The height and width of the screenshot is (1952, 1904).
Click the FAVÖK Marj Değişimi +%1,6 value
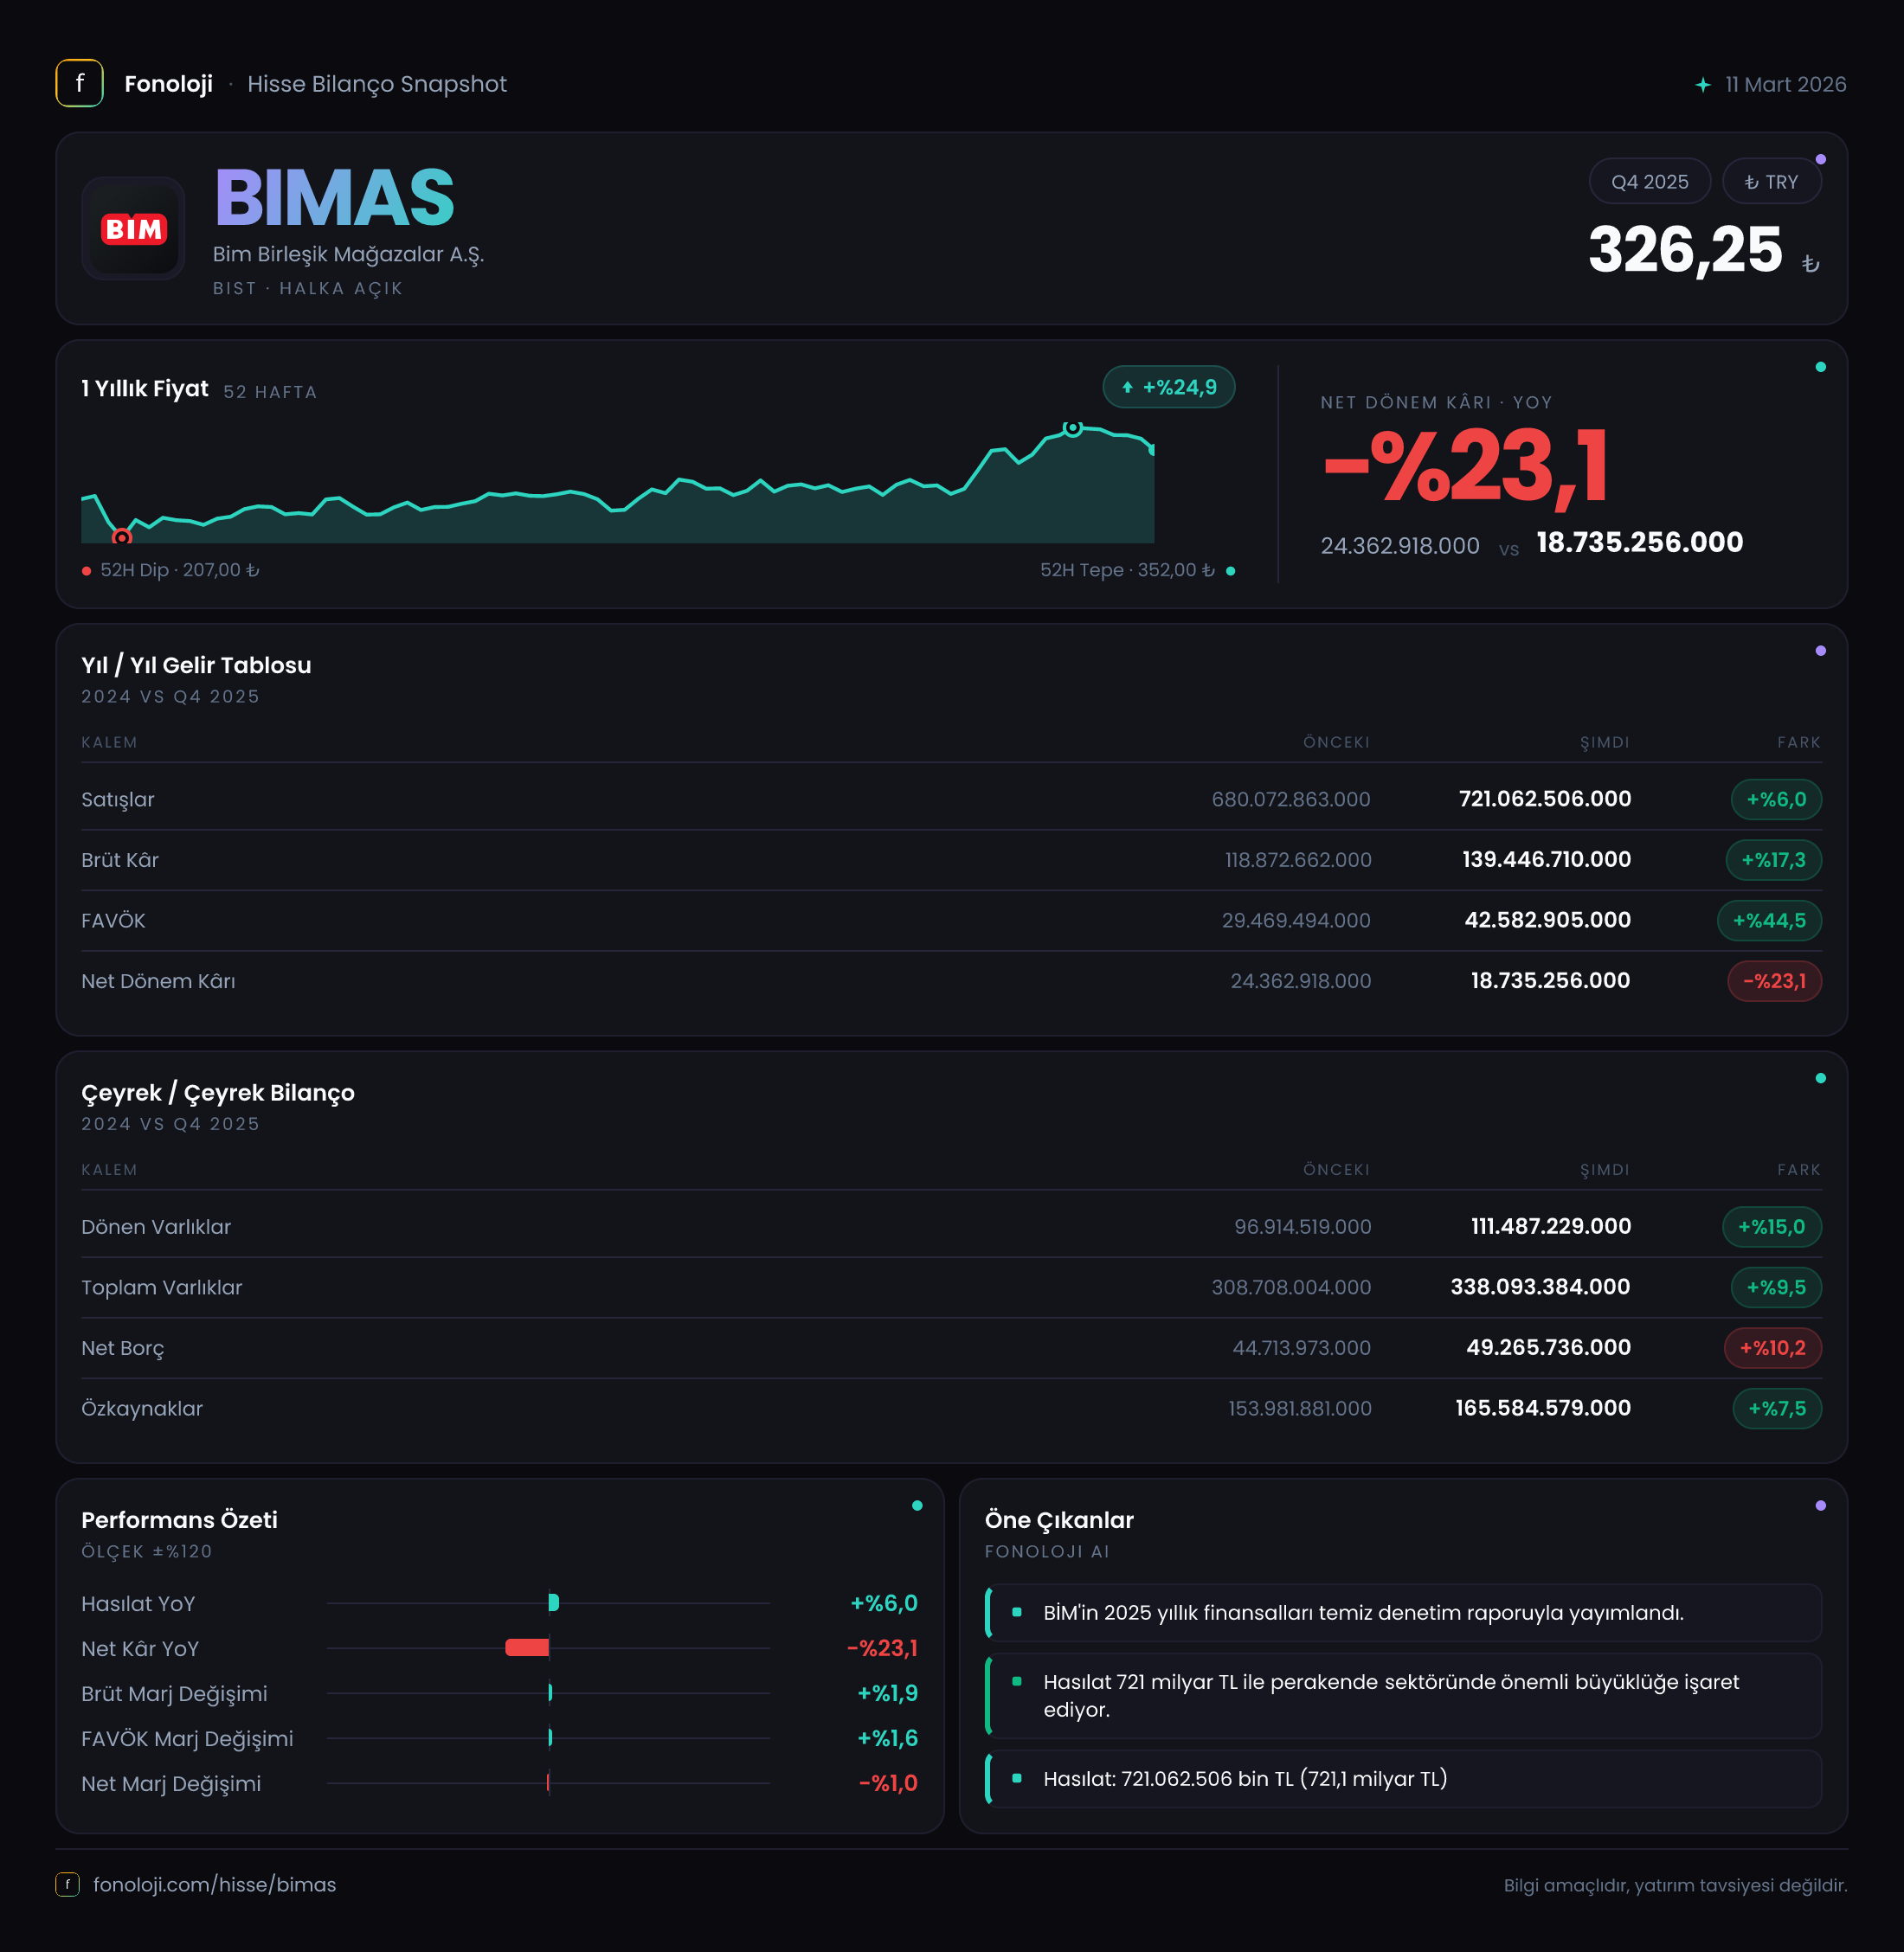887,1738
